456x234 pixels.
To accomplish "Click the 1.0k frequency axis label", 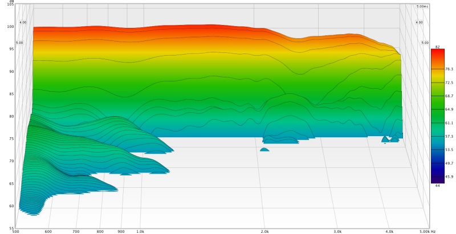I will click(x=140, y=232).
